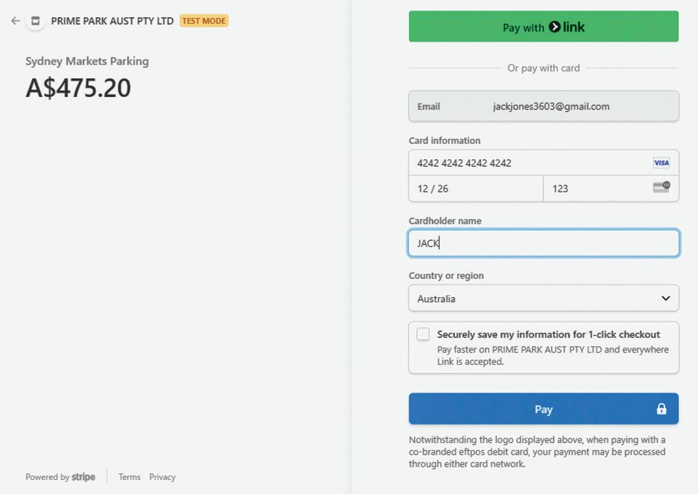Click the Link logo in green button

(x=567, y=27)
